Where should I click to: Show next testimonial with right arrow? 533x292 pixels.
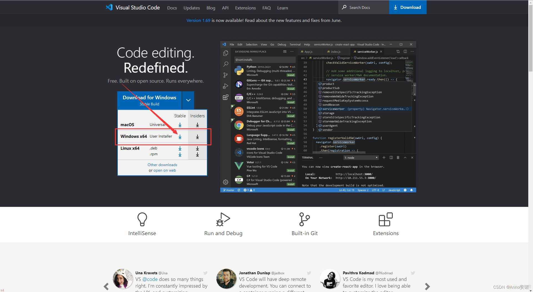[x=427, y=286]
